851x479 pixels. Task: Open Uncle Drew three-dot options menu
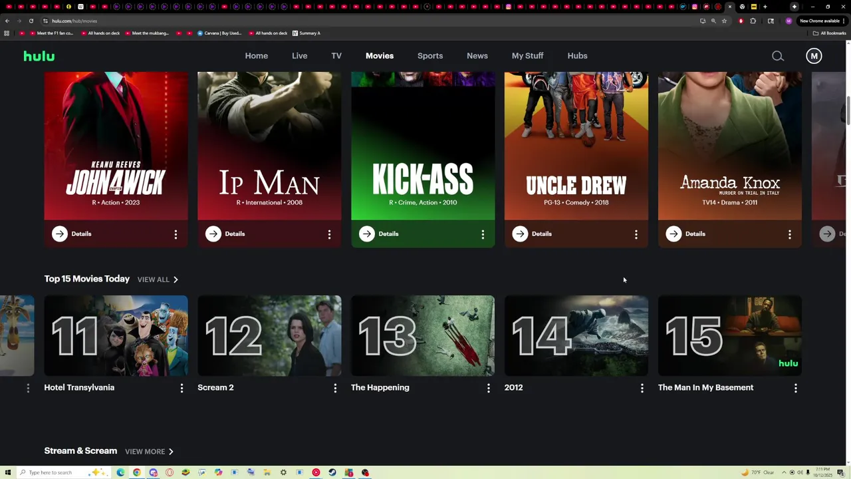[636, 234]
